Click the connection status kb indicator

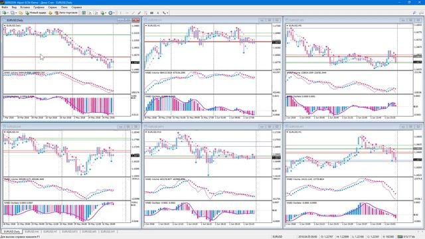[406, 236]
